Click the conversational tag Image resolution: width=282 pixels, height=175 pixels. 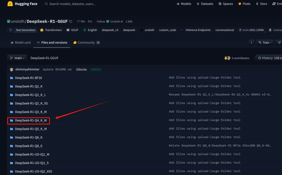tap(225, 30)
